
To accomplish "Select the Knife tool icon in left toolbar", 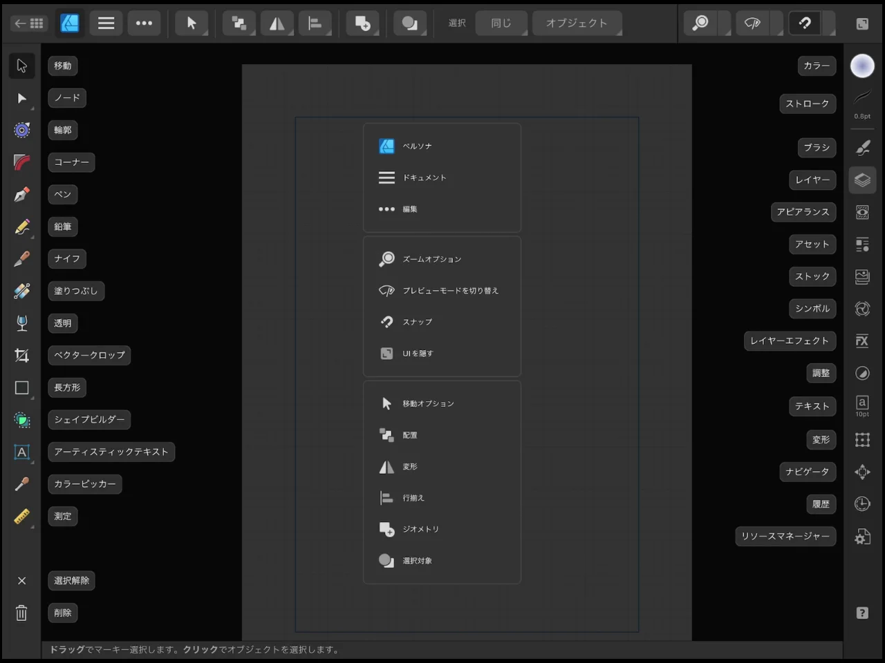I will coord(22,259).
